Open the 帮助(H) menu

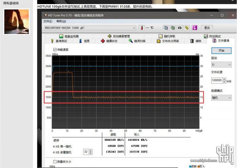coord(61,21)
